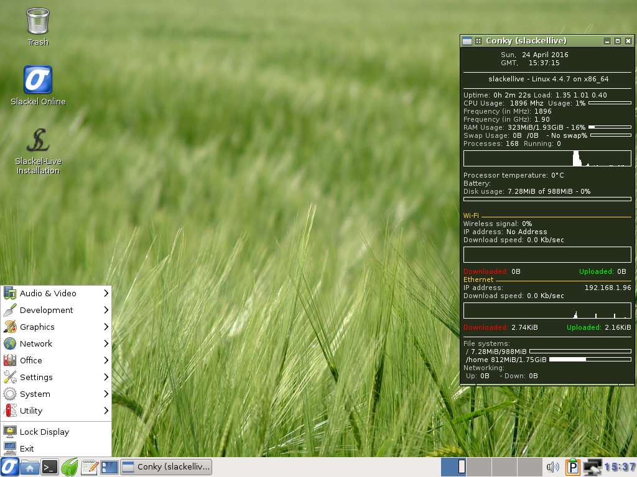
Task: Click the Conky window menu icon
Action: coord(467,41)
